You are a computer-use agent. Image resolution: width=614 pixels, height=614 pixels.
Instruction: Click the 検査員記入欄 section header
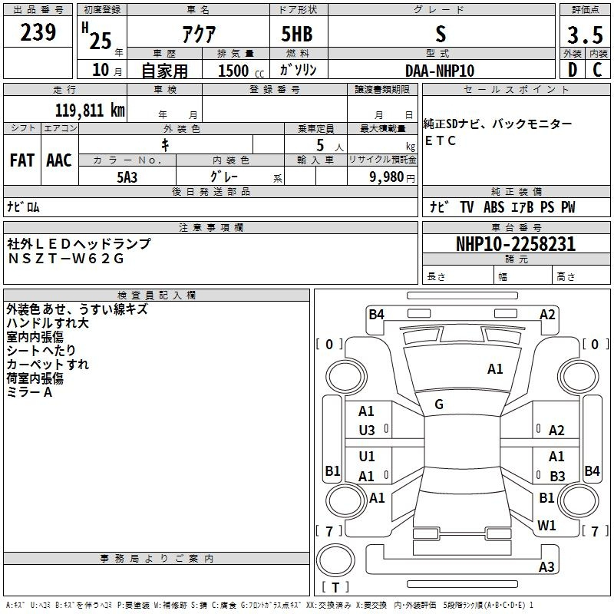pos(157,295)
